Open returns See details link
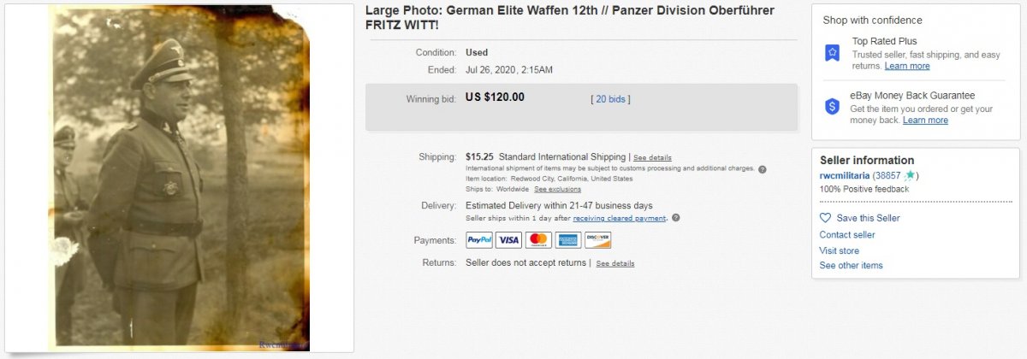Screen dimensions: 1027x359 click(x=615, y=263)
